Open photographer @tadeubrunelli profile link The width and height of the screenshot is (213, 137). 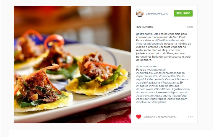(x=156, y=70)
